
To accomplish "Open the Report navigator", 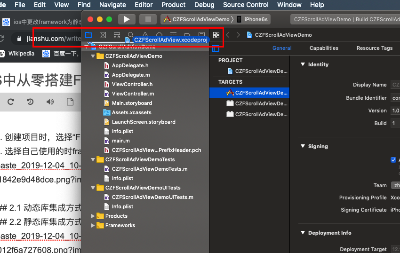I will [x=201, y=34].
